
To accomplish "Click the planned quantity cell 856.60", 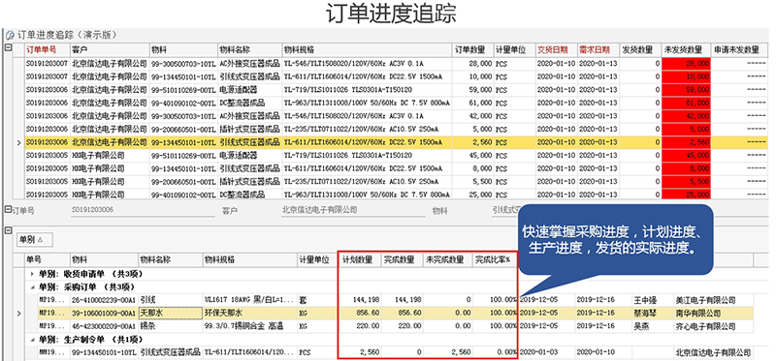I will [360, 314].
